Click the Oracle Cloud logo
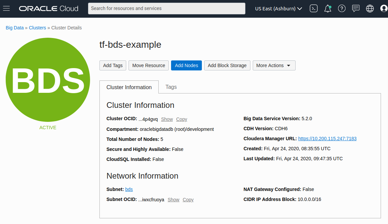Image resolution: width=388 pixels, height=224 pixels. [48, 8]
